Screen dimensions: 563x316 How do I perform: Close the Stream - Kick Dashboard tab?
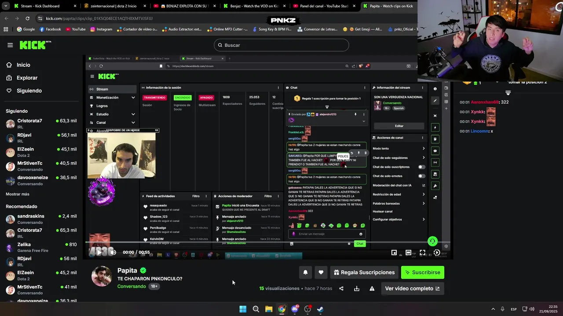point(75,6)
